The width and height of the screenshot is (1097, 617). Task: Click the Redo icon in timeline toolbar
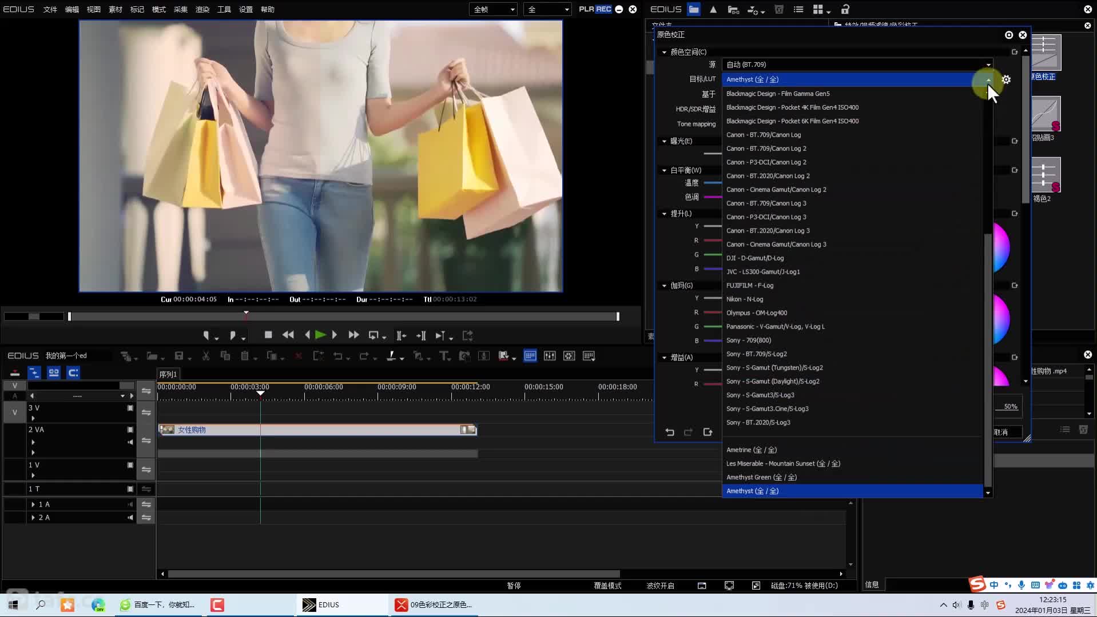pyautogui.click(x=364, y=356)
